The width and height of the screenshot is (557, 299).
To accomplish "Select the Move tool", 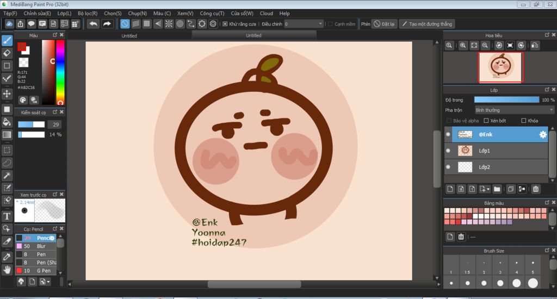I will 7,94.
